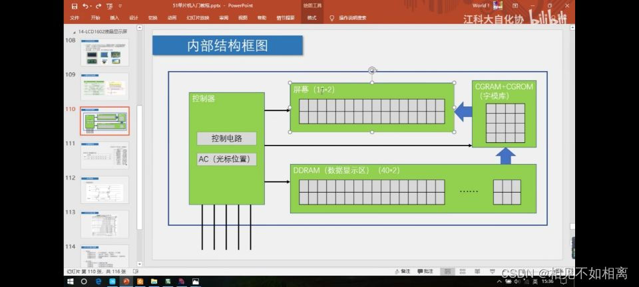Select the AC（光标位置）gray box

point(226,159)
